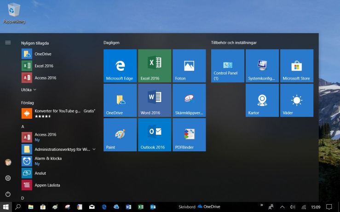Open the PDFBinder tile
The width and height of the screenshot is (340, 212).
(189, 135)
